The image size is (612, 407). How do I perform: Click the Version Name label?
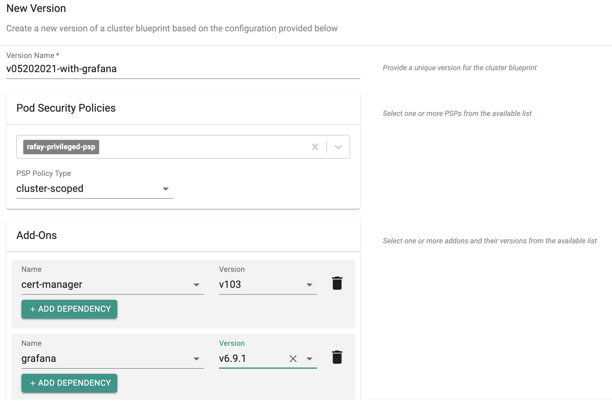33,55
